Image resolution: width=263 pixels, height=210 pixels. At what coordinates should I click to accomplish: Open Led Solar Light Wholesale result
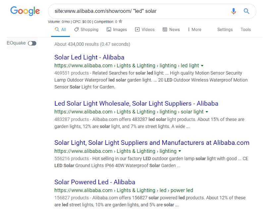tap(136, 103)
